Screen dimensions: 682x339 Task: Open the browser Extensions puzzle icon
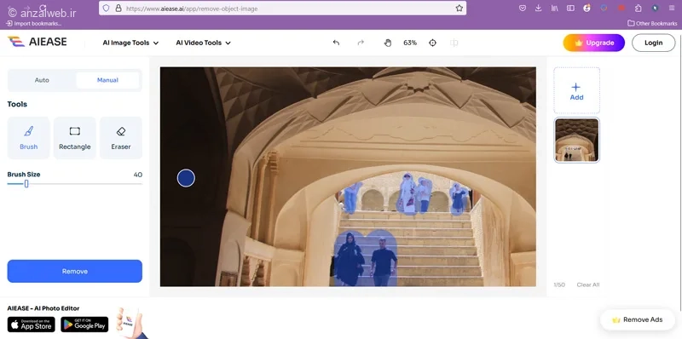(x=638, y=9)
